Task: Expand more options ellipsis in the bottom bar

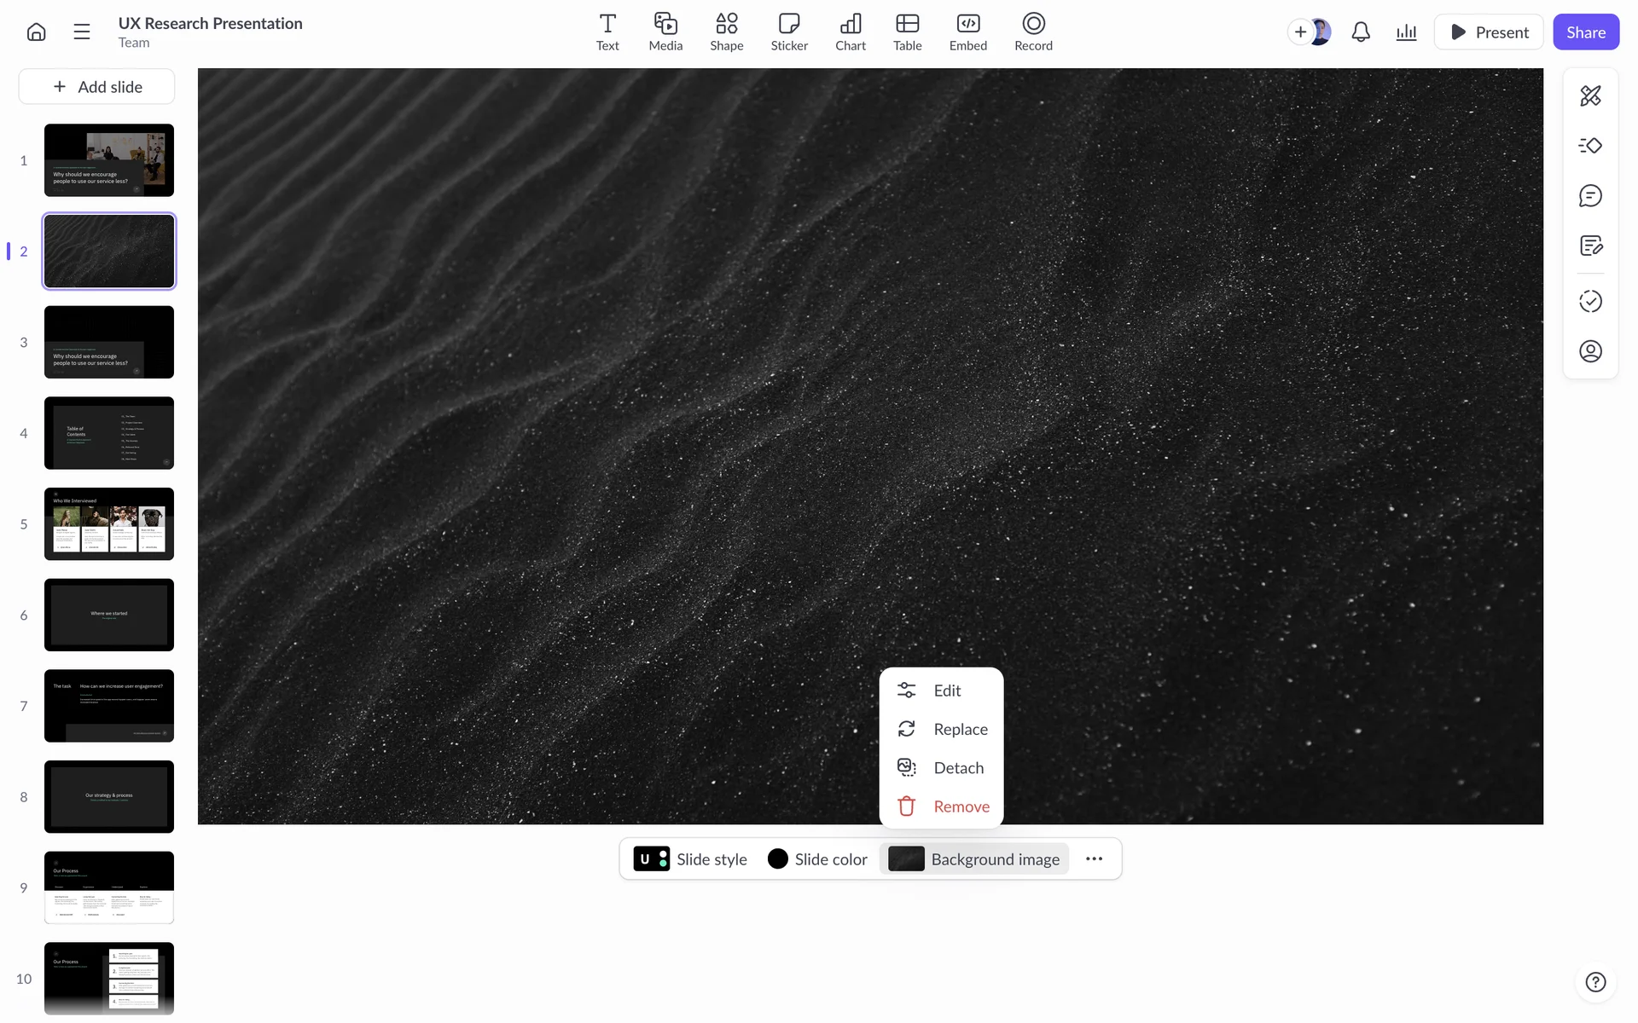Action: 1094,859
